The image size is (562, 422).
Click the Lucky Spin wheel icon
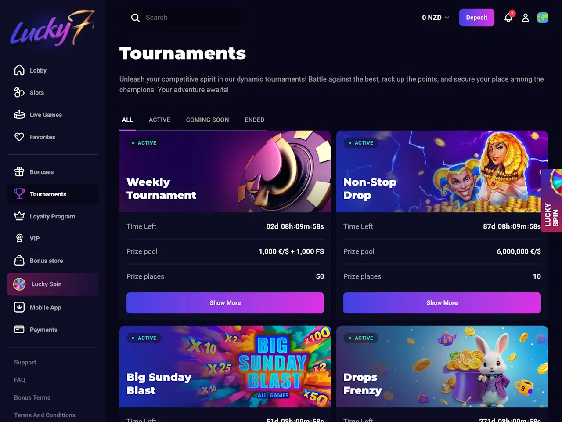tap(19, 284)
